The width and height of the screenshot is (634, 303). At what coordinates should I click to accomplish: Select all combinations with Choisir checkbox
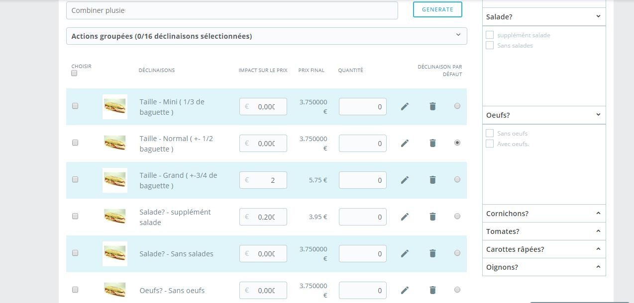coord(74,73)
